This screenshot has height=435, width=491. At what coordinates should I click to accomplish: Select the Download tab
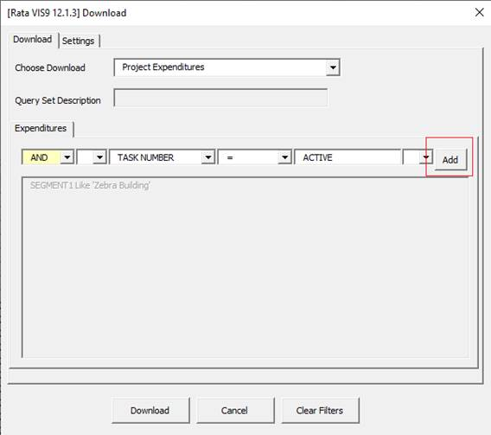33,40
